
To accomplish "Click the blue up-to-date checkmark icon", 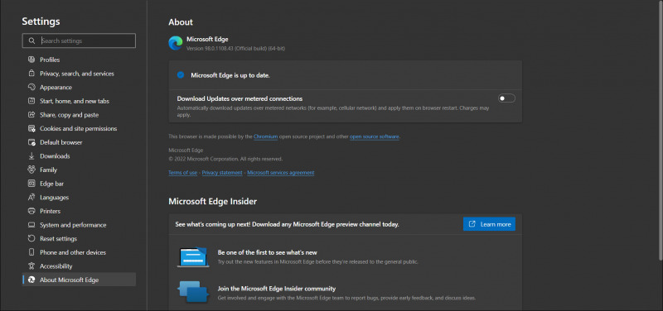I will [x=181, y=75].
